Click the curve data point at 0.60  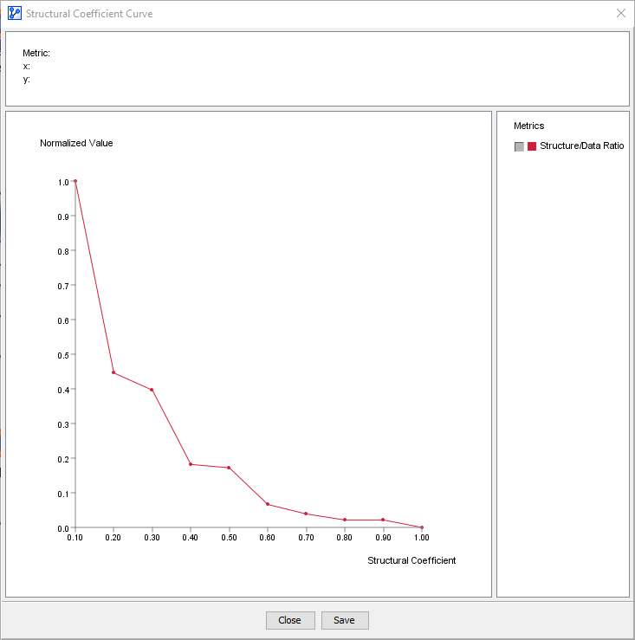[x=268, y=504]
